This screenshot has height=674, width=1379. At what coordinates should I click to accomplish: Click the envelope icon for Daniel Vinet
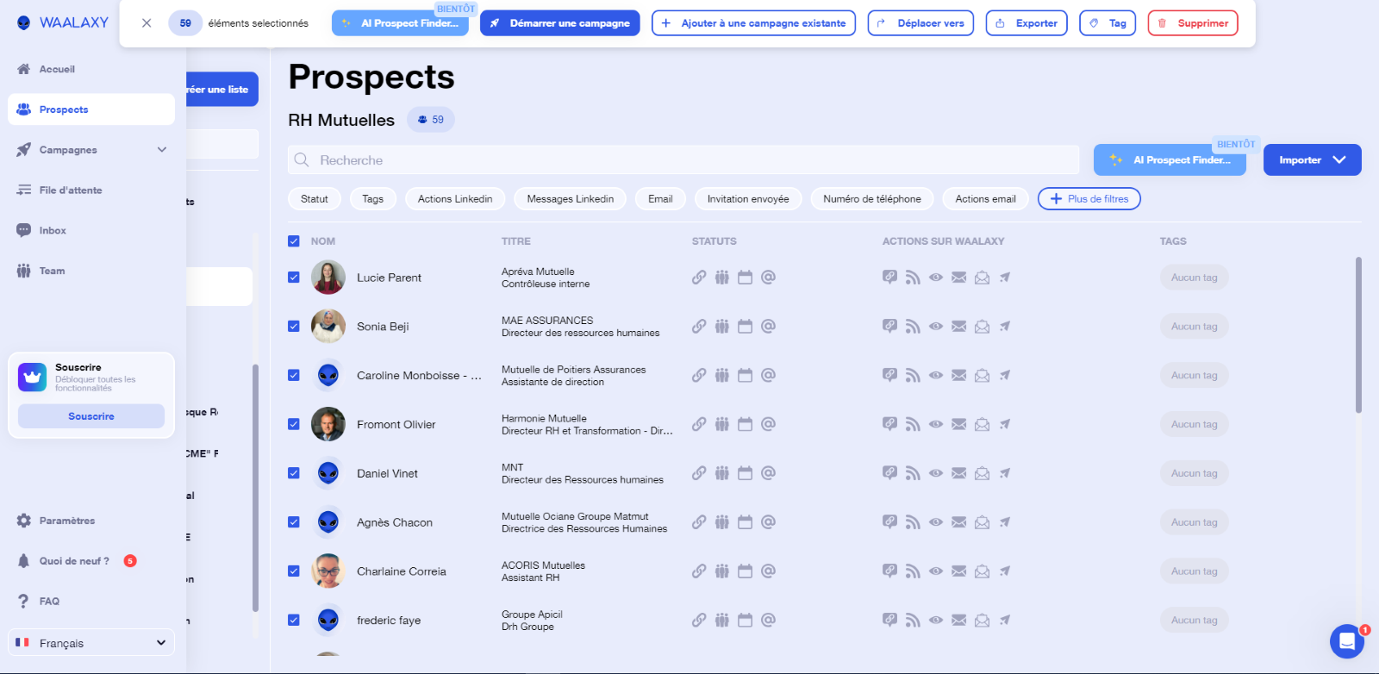pyautogui.click(x=958, y=473)
